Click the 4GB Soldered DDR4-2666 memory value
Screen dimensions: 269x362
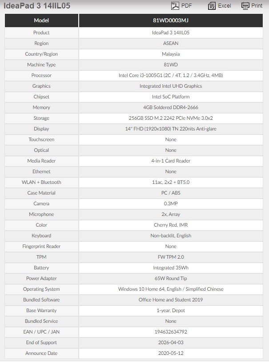click(171, 107)
